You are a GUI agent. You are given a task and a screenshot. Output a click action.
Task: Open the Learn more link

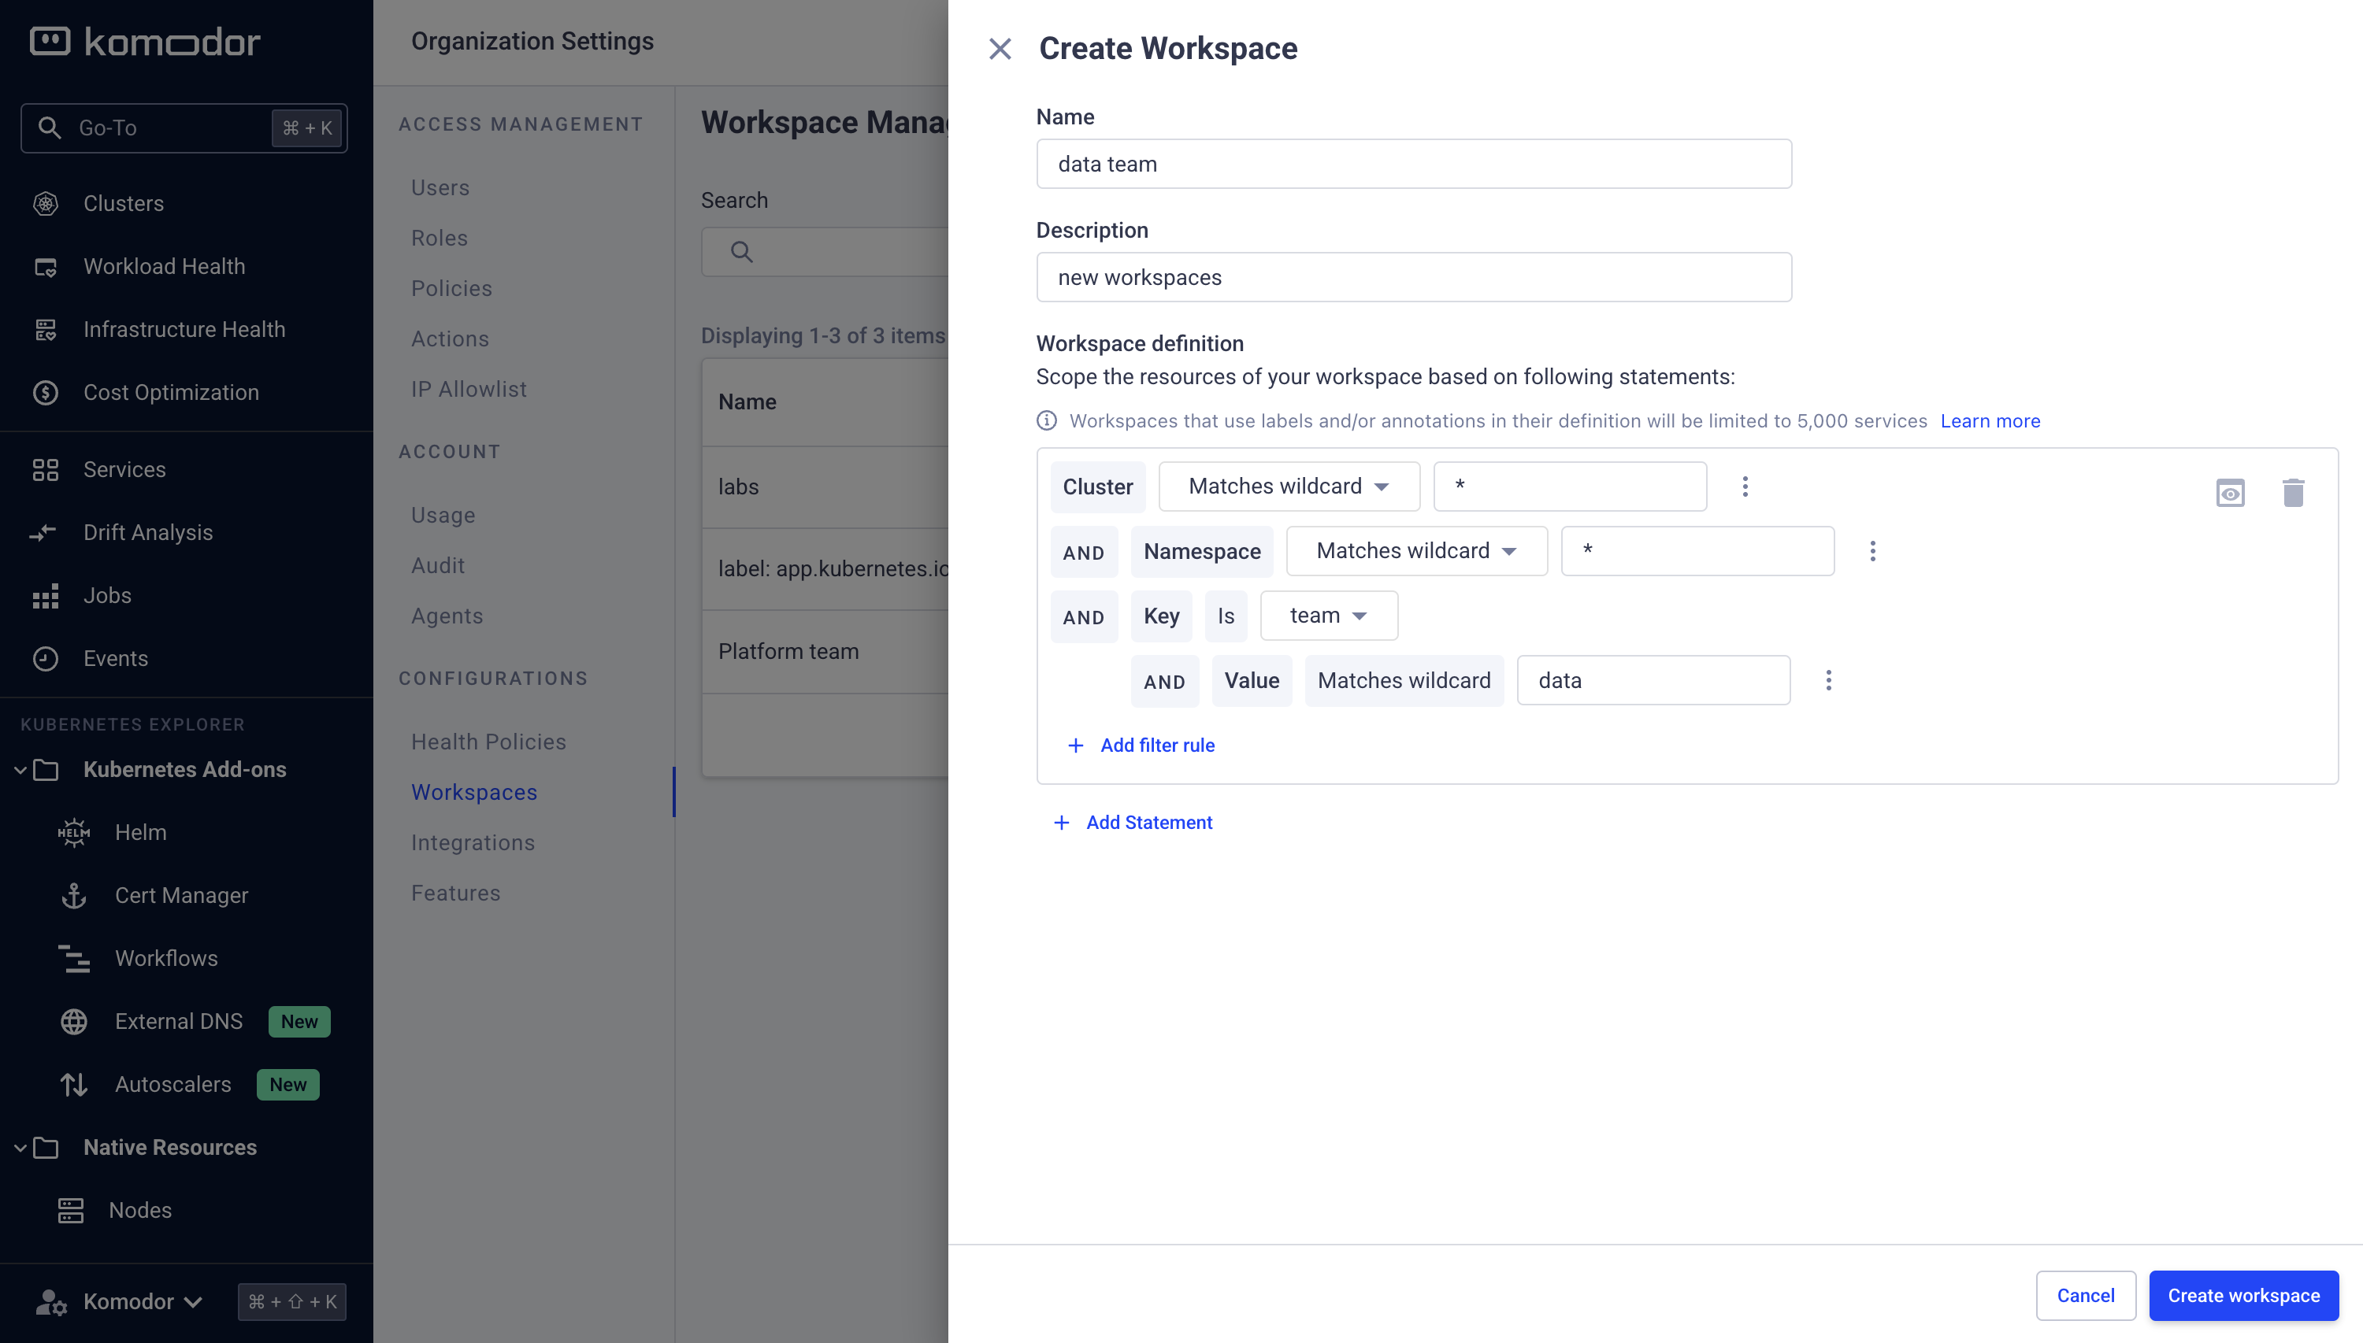(x=1990, y=420)
